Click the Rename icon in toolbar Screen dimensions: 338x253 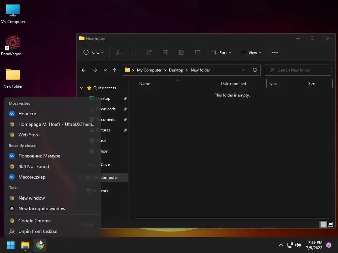coord(166,52)
